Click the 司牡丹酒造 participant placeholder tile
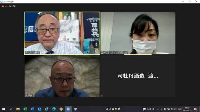Viewport: 200px width, 112px height. tap(138, 76)
